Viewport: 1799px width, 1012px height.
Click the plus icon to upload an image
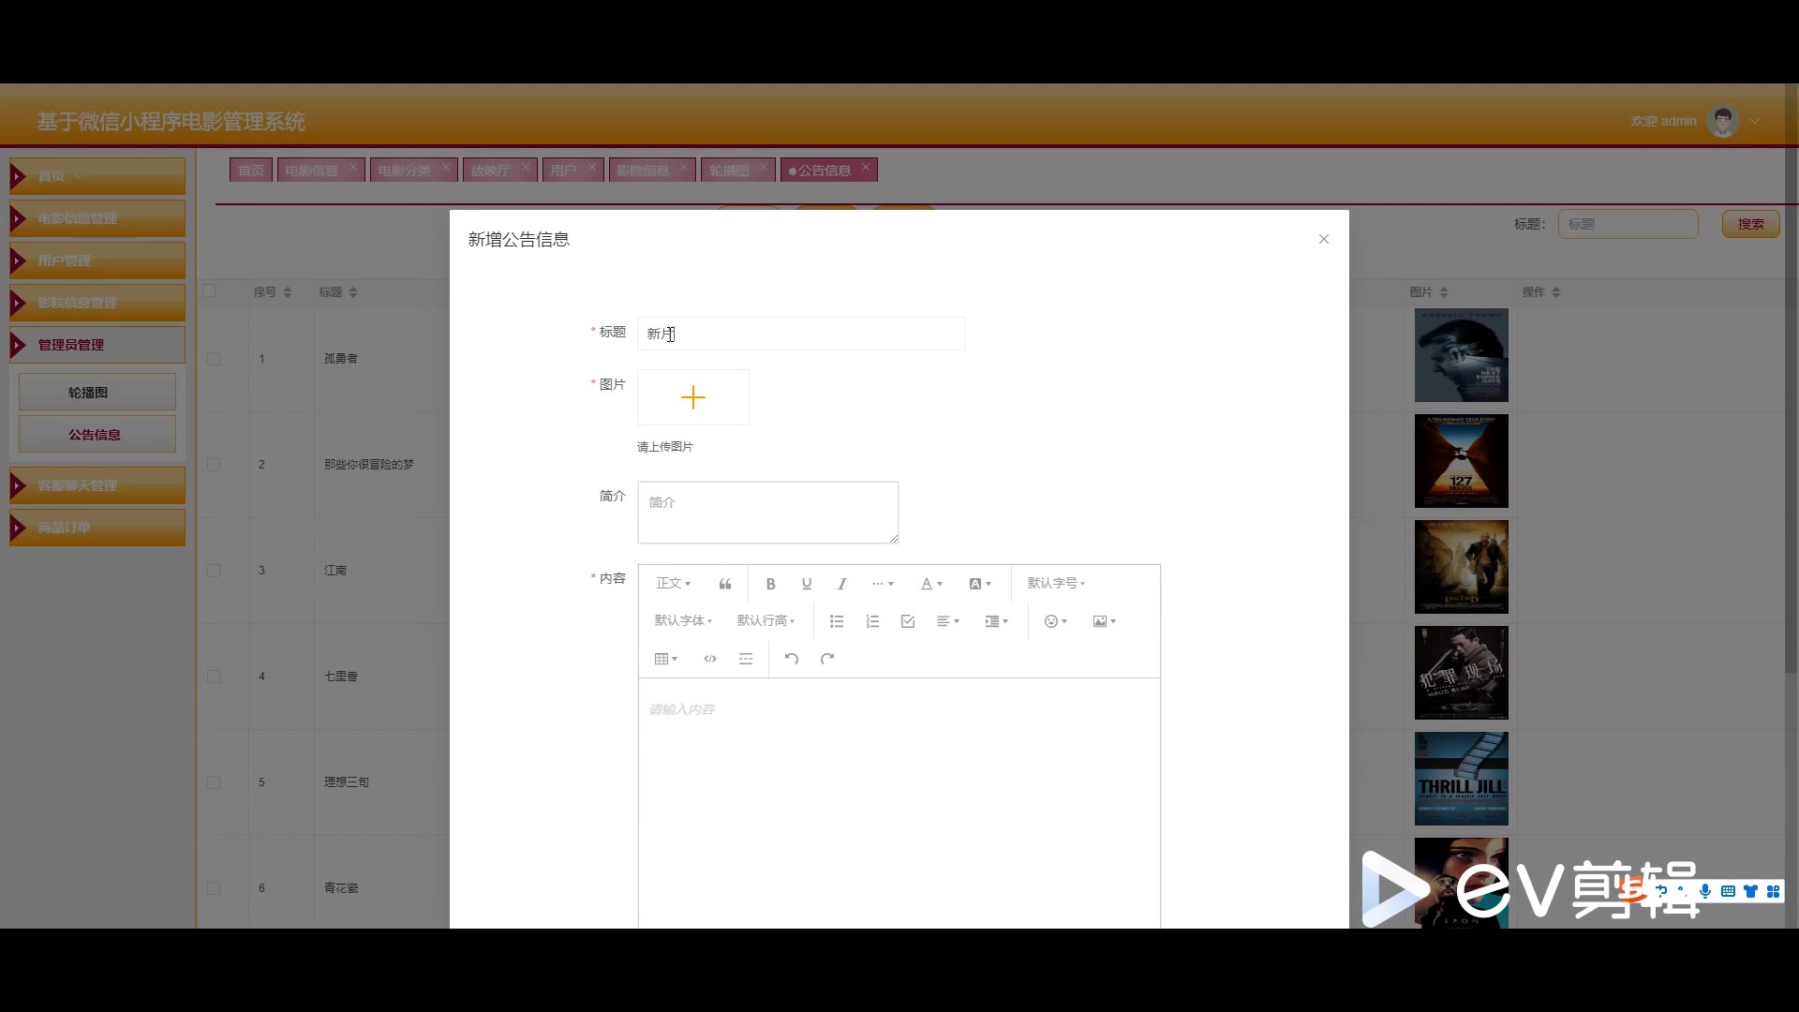692,397
